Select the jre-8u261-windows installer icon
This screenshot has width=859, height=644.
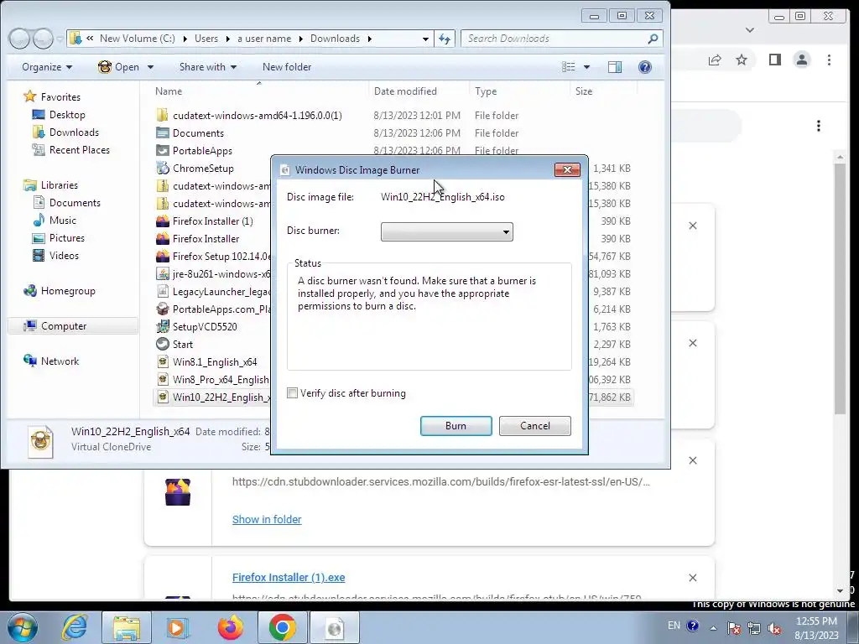coord(162,274)
